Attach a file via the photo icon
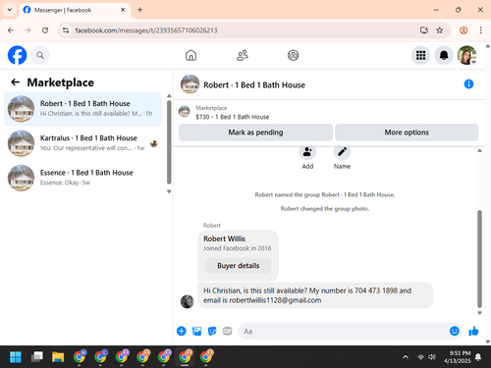This screenshot has height=368, width=491. [x=196, y=331]
